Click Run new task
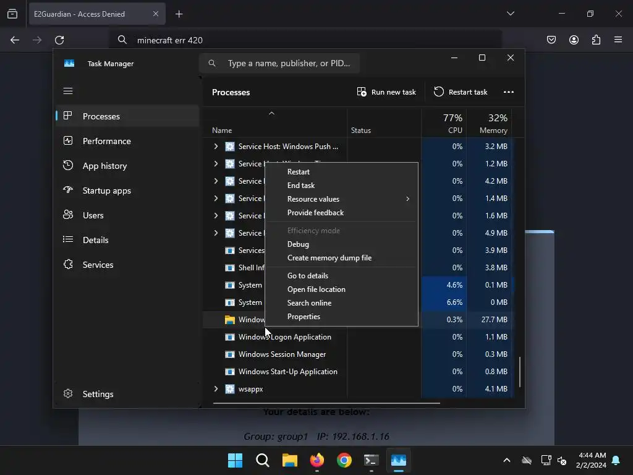Viewport: 633px width, 475px height. pyautogui.click(x=386, y=92)
